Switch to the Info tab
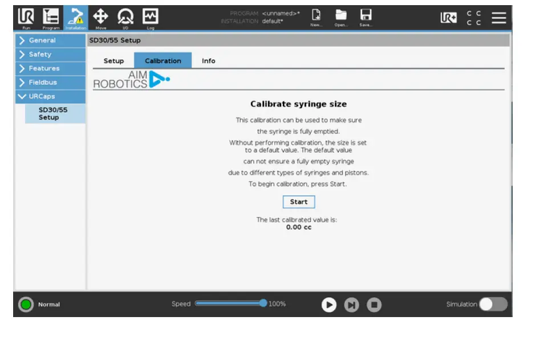This screenshot has width=536, height=337. pyautogui.click(x=208, y=61)
